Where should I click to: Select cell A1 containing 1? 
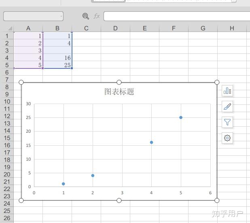pyautogui.click(x=28, y=36)
